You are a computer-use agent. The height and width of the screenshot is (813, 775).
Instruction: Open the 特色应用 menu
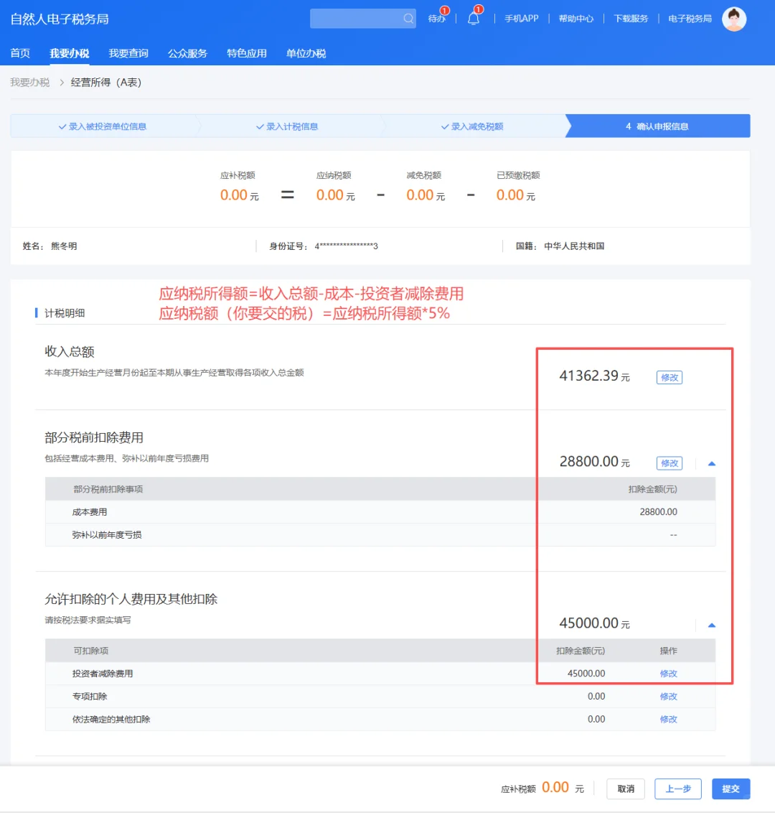246,52
